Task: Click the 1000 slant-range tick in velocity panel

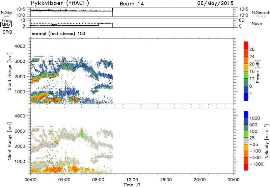Action: coord(21,161)
